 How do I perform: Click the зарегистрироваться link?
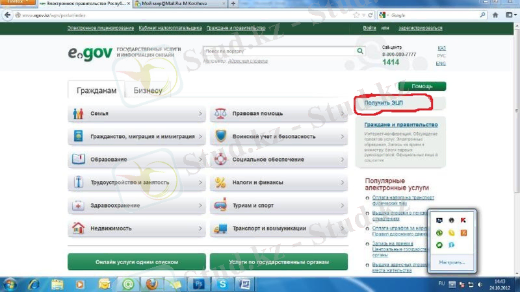[421, 28]
